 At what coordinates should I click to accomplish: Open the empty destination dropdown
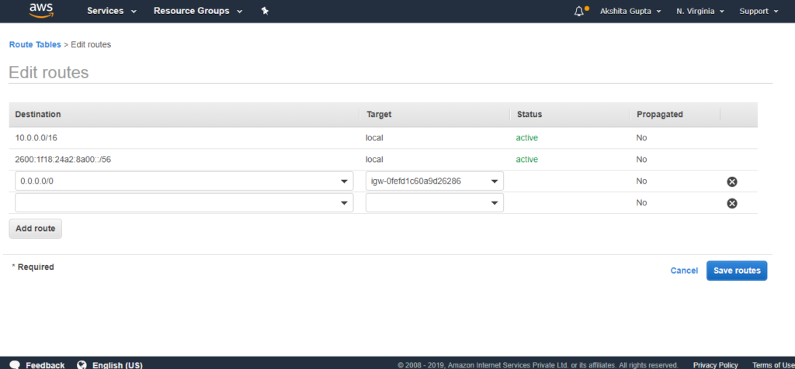[184, 202]
